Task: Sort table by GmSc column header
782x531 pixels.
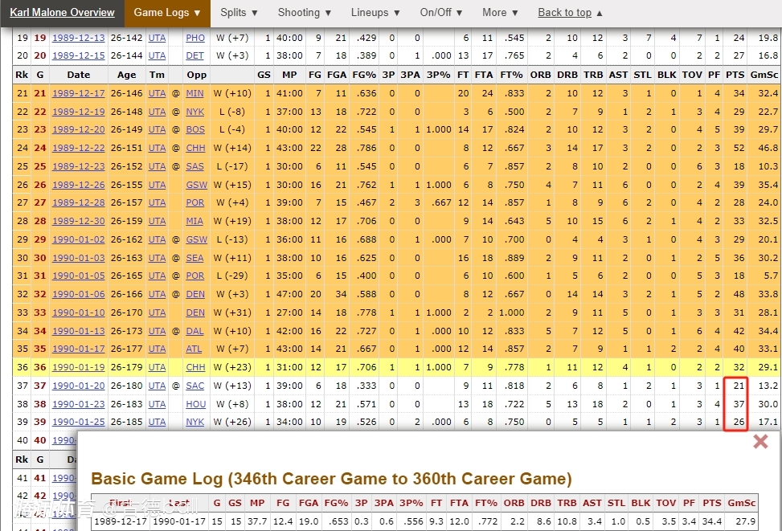Action: [x=764, y=75]
